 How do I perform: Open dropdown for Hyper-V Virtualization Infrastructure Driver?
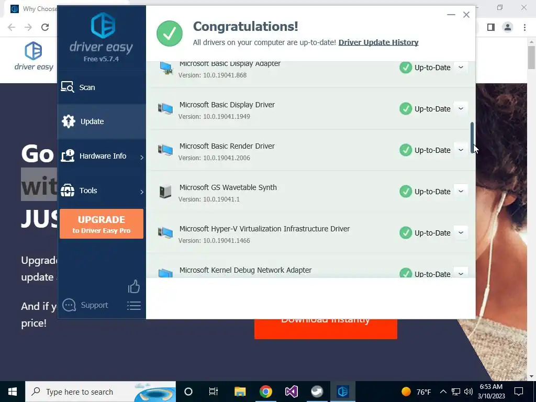[461, 233]
